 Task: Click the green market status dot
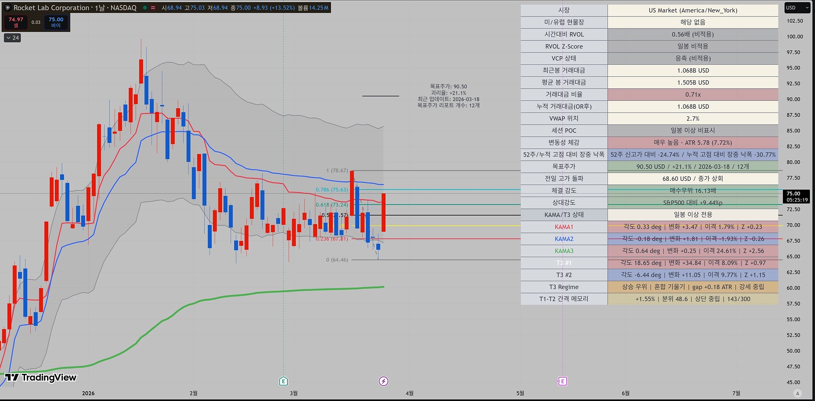click(x=145, y=8)
